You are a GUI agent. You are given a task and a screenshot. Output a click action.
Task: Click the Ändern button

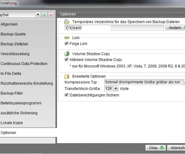click(175, 27)
